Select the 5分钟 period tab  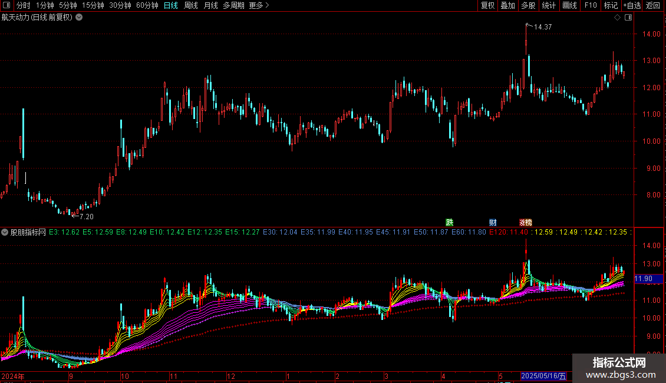pos(68,5)
